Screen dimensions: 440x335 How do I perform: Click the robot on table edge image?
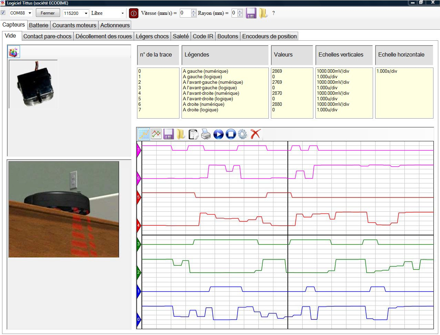click(64, 209)
